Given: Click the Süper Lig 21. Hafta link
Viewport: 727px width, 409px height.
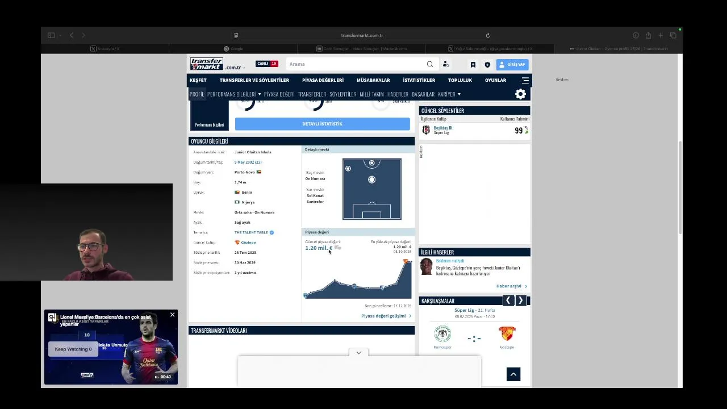Looking at the screenshot, I should [474, 310].
